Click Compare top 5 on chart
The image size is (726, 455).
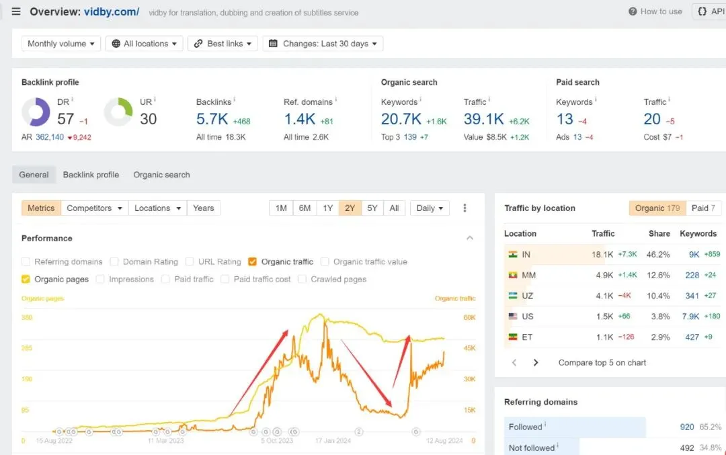[x=602, y=362]
